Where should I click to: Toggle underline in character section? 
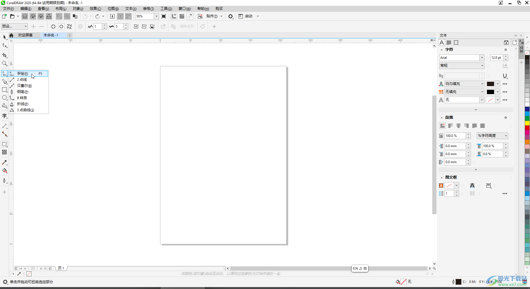point(505,76)
